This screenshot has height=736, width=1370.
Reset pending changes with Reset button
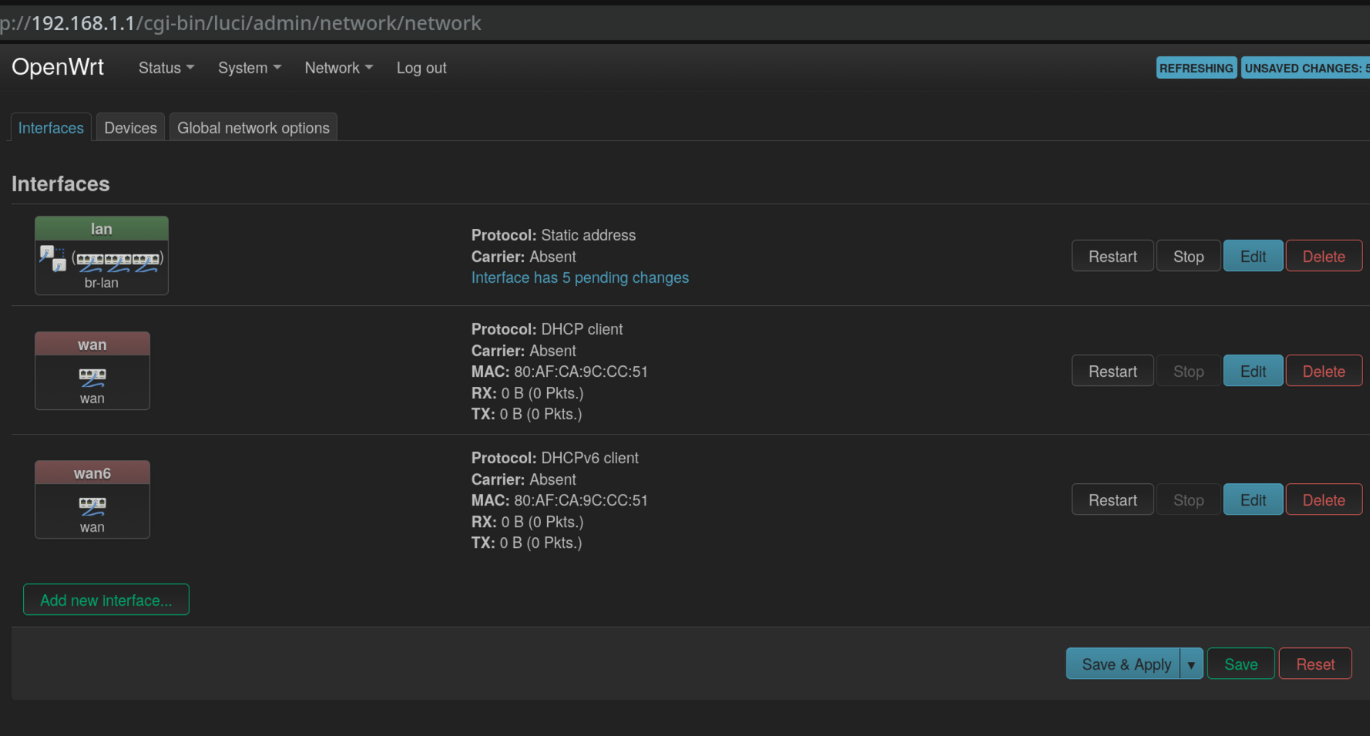[1315, 664]
